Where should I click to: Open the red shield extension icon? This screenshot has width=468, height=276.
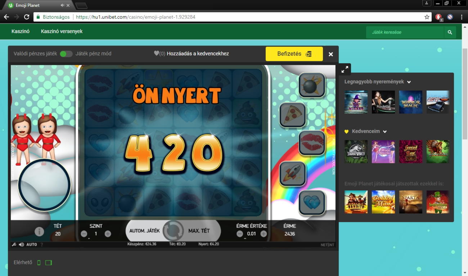click(x=439, y=17)
